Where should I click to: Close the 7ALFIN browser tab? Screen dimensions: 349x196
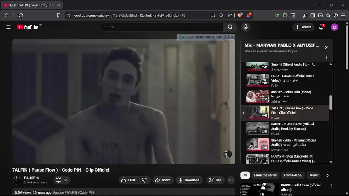pyautogui.click(x=58, y=5)
